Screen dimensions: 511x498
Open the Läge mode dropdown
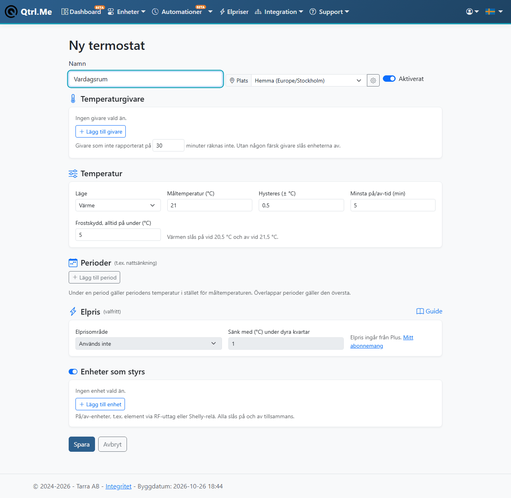[x=118, y=205]
